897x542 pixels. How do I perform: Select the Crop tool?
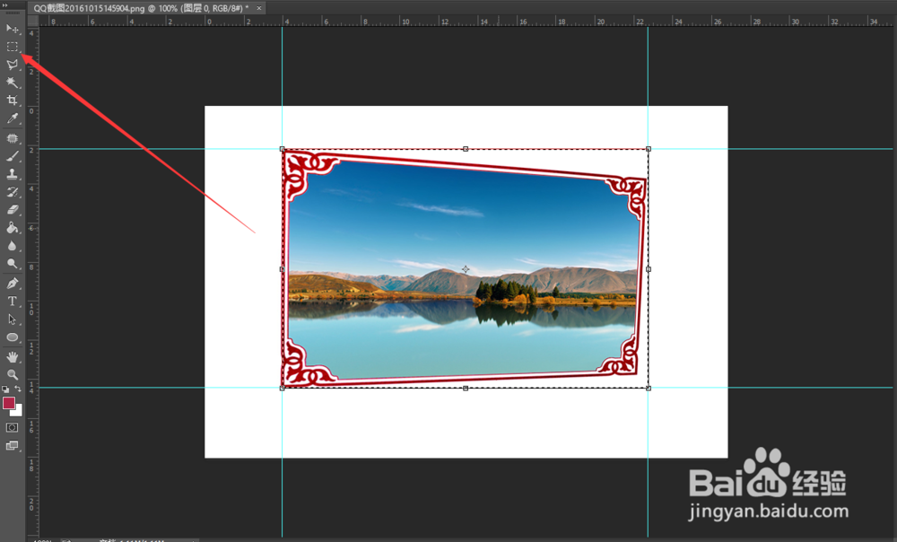pyautogui.click(x=12, y=101)
